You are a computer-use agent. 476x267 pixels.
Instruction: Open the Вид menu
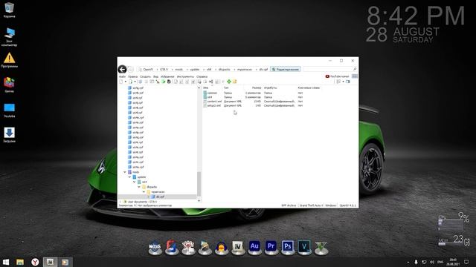click(155, 76)
